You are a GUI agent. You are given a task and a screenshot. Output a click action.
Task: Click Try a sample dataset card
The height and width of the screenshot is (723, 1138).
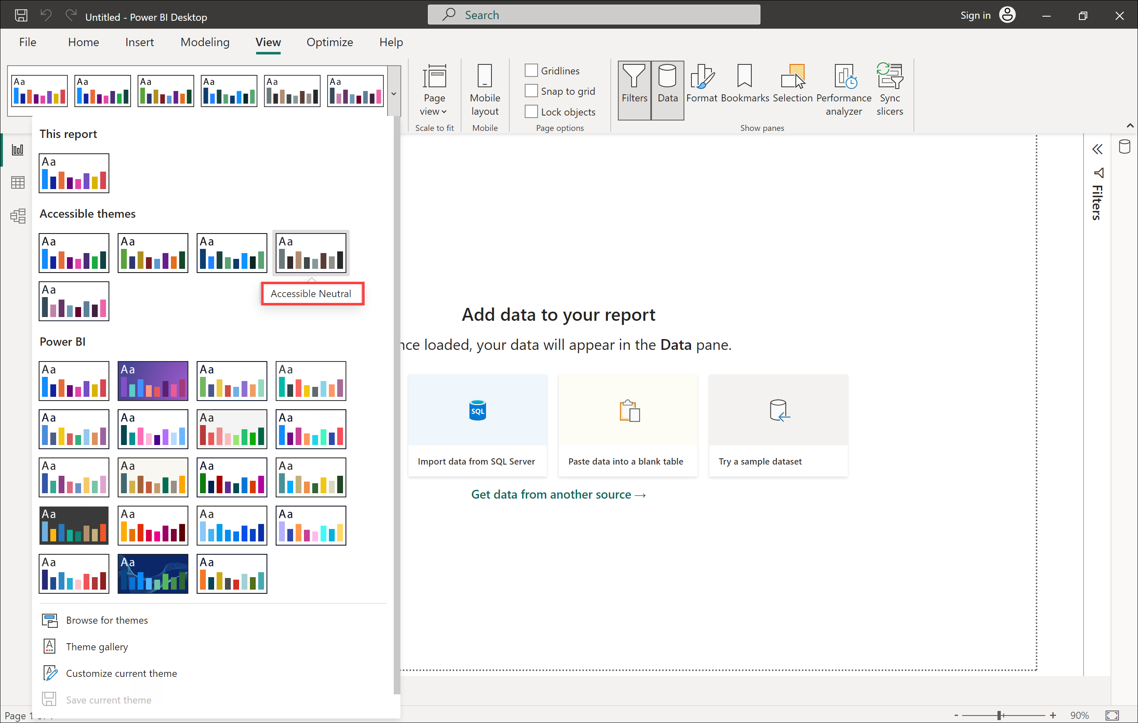pos(778,425)
